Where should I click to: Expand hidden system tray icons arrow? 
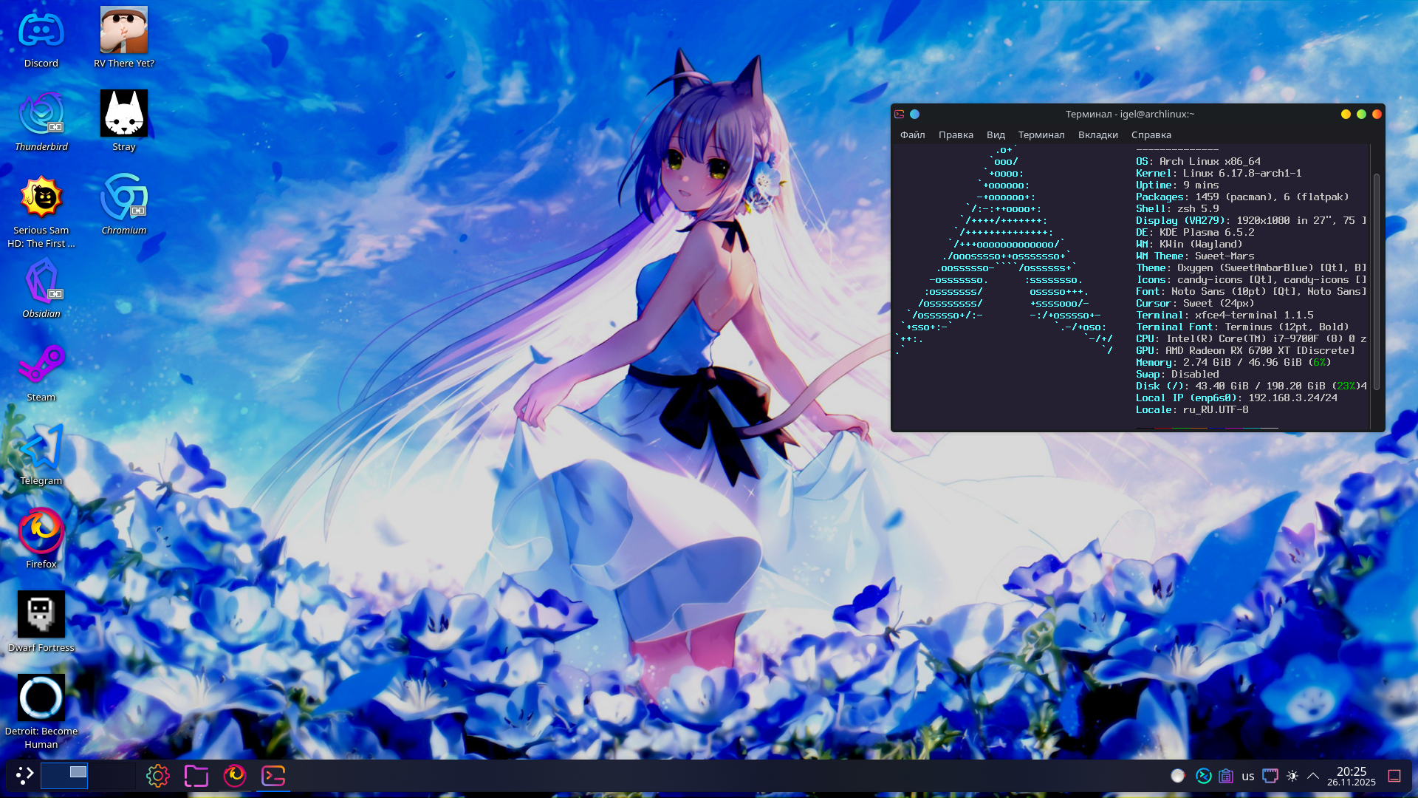tap(1313, 776)
